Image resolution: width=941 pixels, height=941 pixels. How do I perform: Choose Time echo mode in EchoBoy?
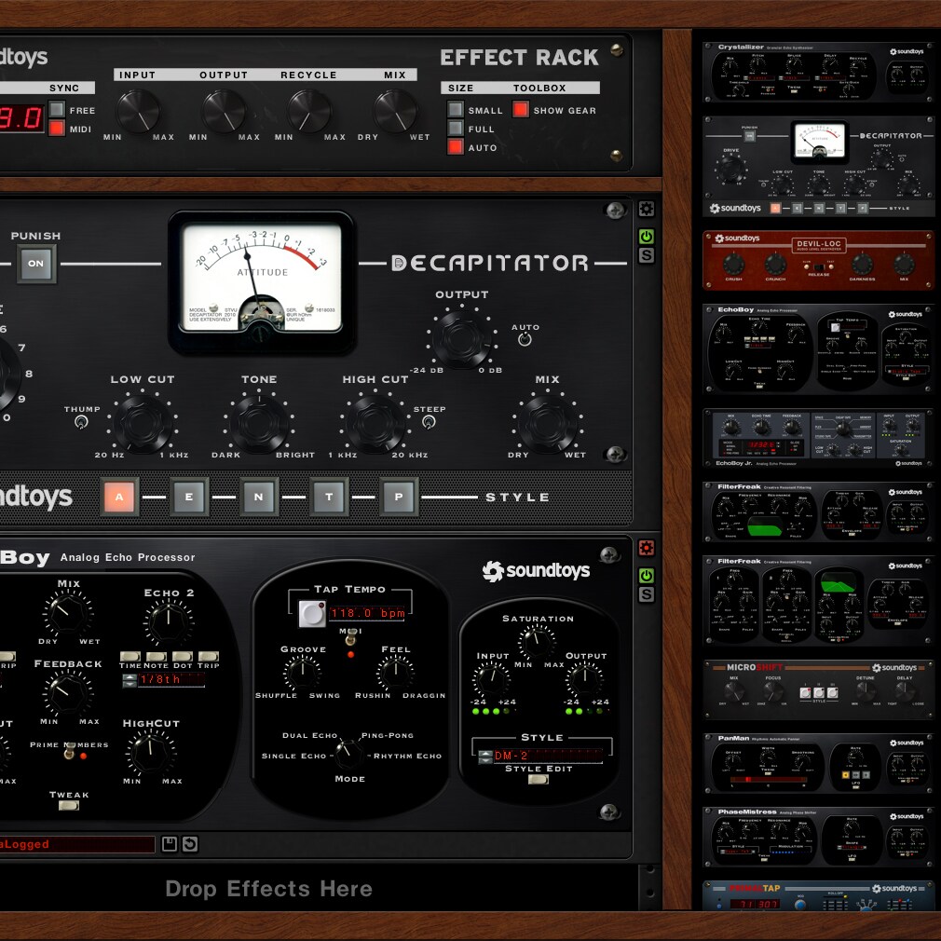[x=130, y=656]
